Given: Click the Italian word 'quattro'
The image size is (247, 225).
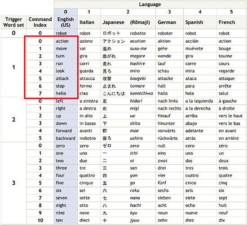Looking at the screenshot, I should [x=87, y=176].
